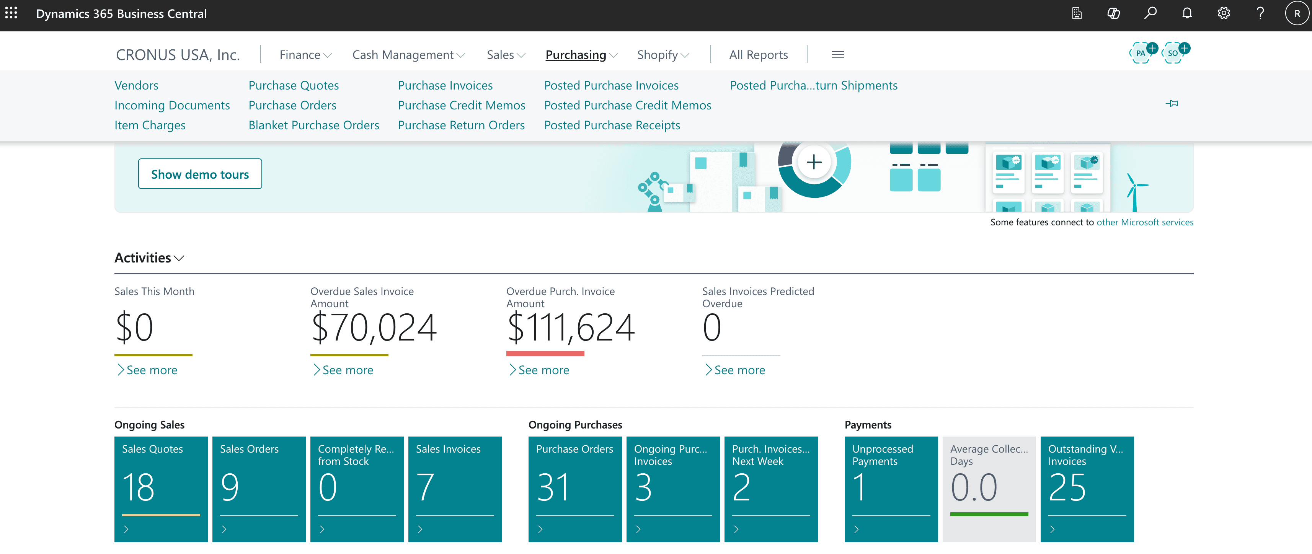Open Posted Purchase Credit Memos
Screen dimensions: 1312x554
627,105
